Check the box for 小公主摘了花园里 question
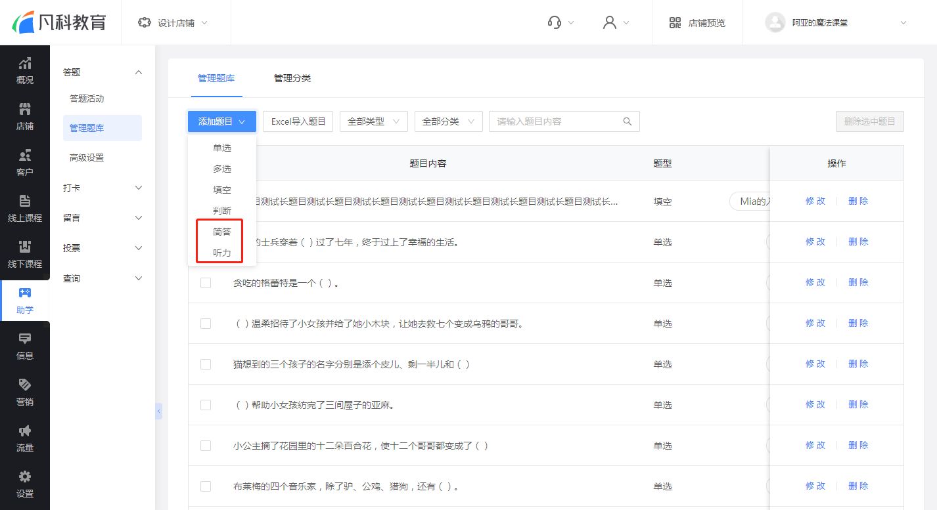 tap(206, 446)
